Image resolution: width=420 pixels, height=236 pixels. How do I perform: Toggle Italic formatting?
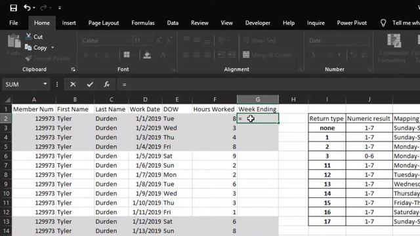pos(96,55)
